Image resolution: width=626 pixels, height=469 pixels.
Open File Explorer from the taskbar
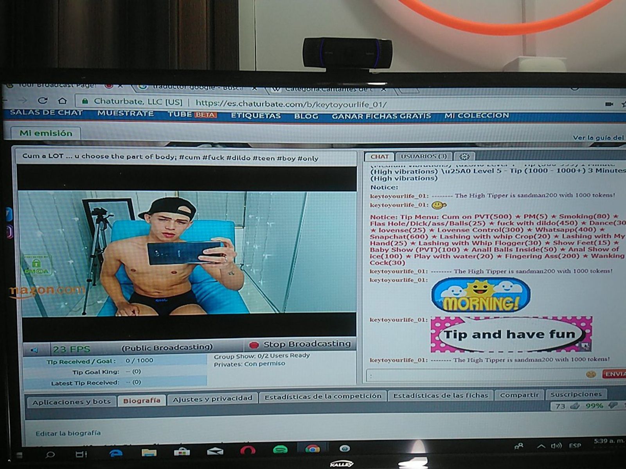[149, 452]
